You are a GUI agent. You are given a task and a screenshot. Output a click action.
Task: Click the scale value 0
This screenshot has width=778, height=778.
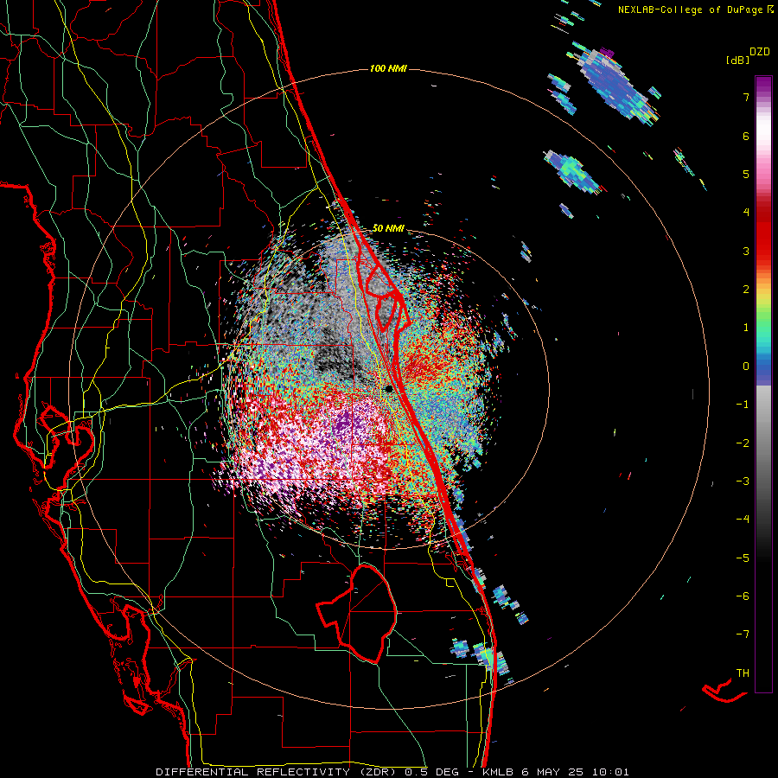[x=746, y=367]
